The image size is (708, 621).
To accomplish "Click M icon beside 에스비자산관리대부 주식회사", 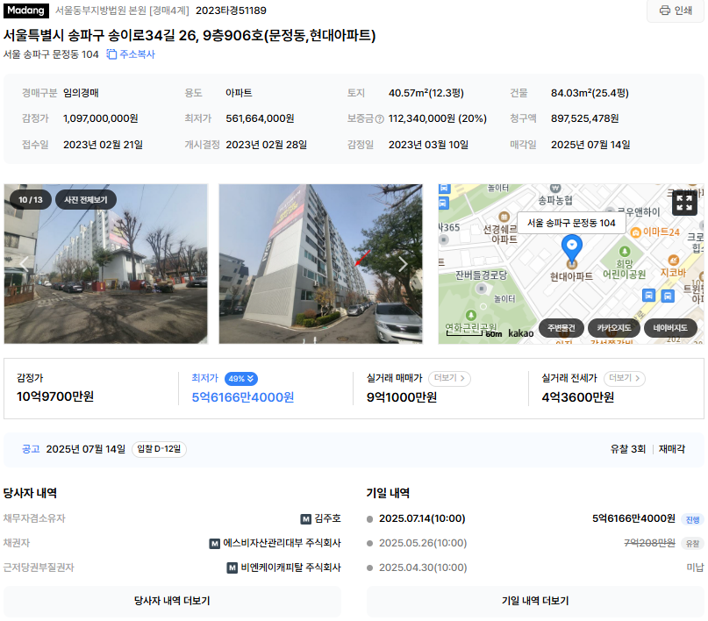I will click(x=214, y=544).
